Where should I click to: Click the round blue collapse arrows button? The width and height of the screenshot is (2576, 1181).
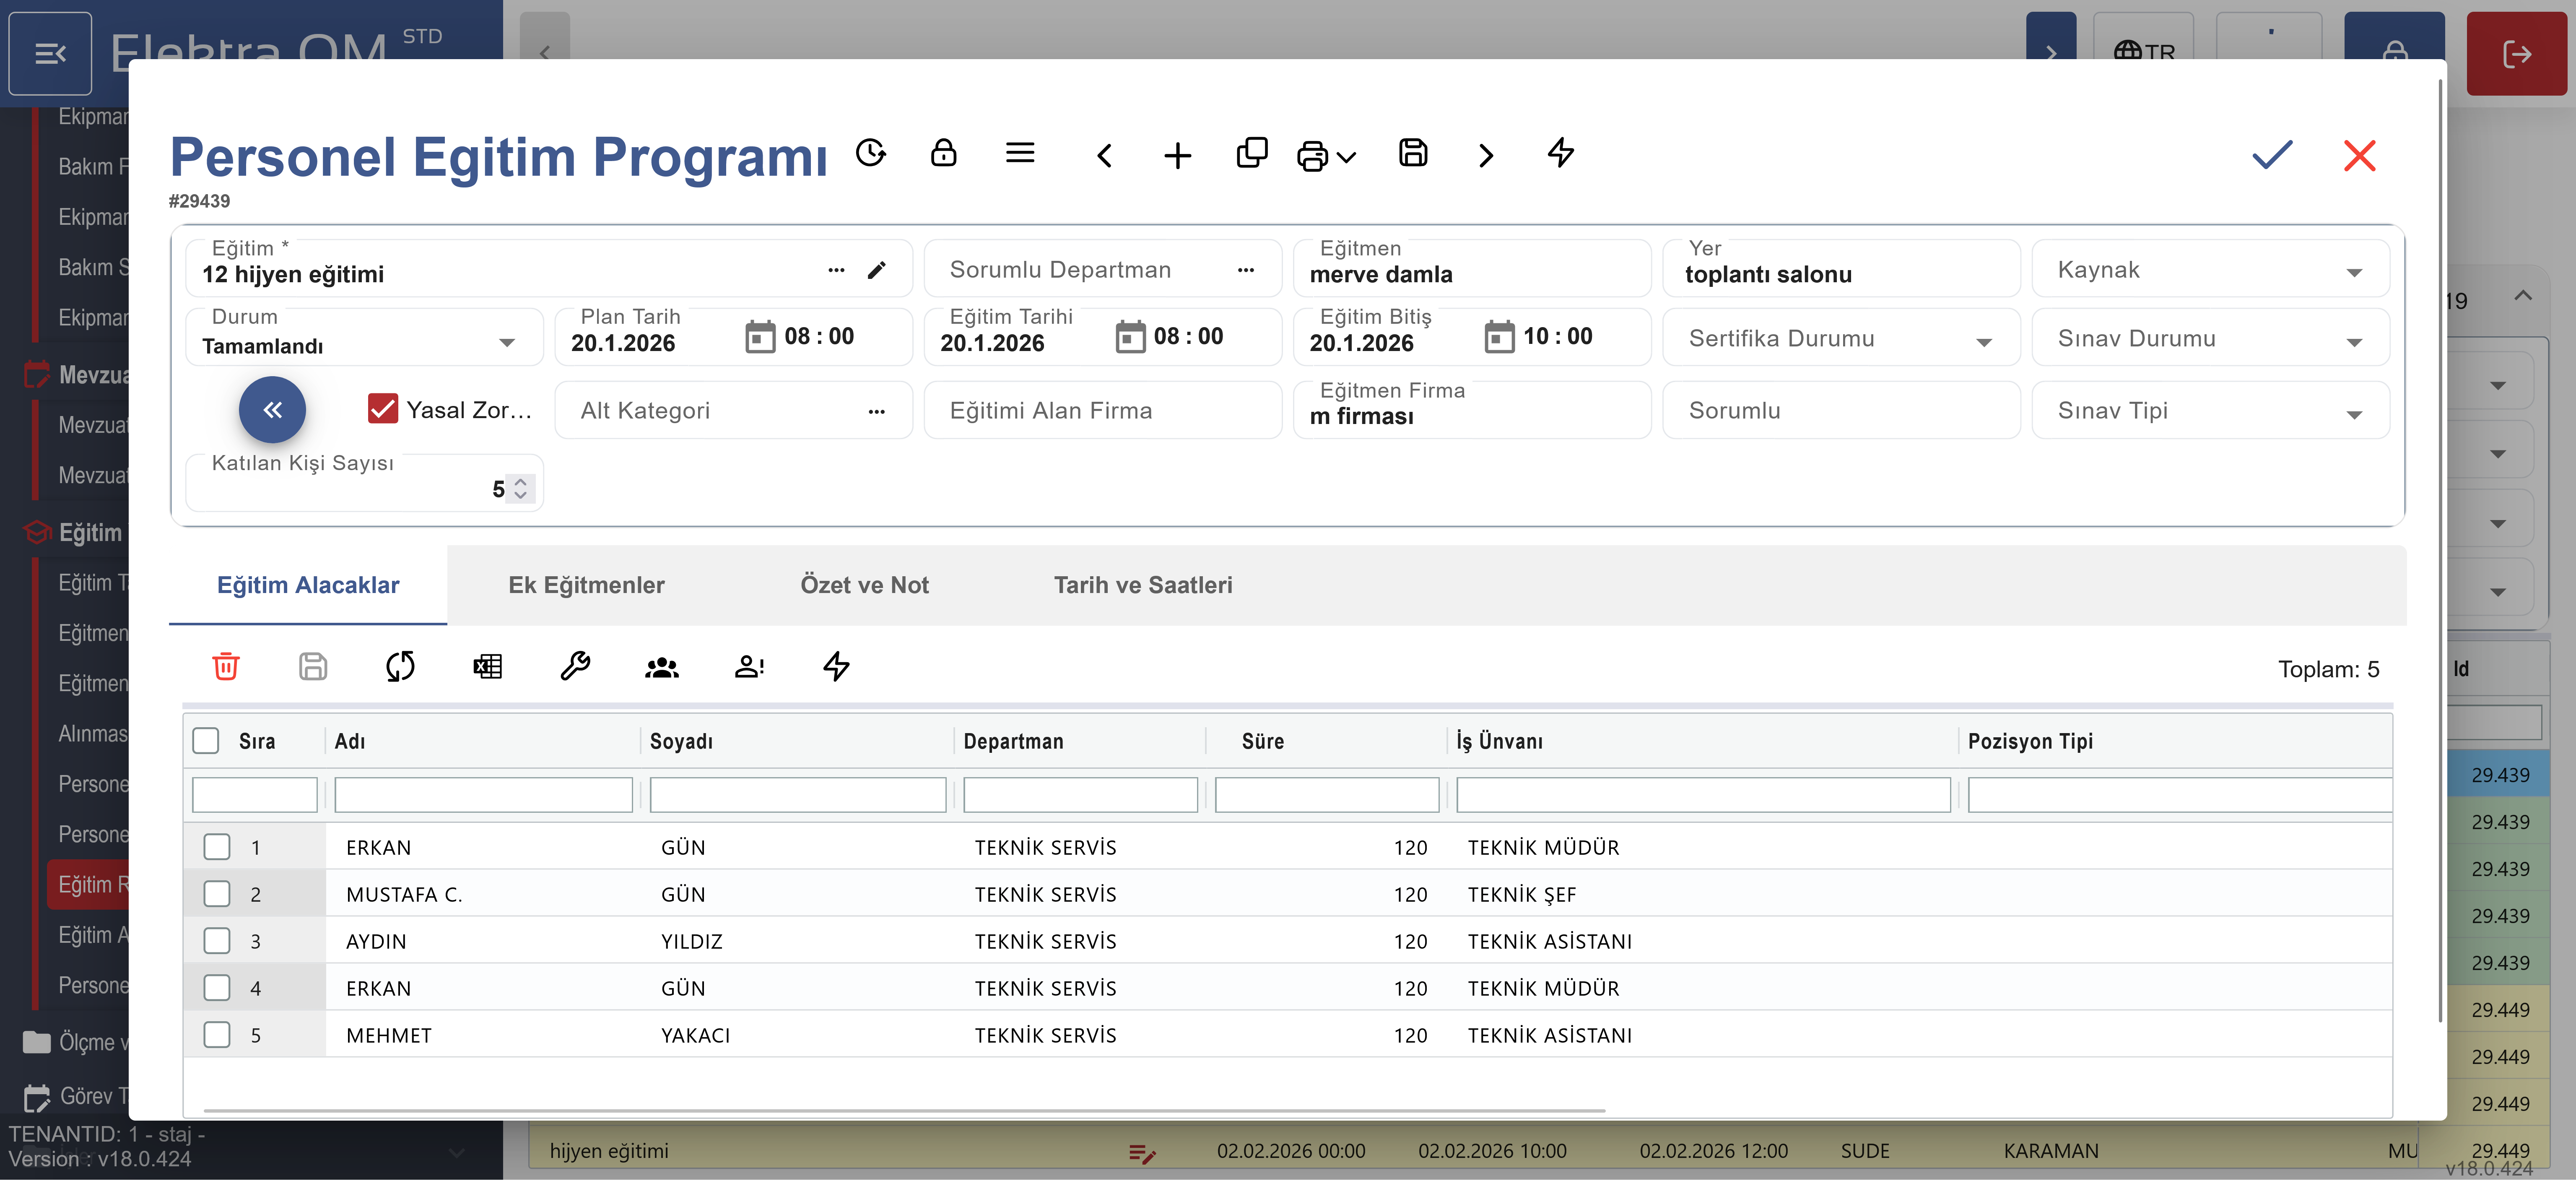pyautogui.click(x=272, y=409)
